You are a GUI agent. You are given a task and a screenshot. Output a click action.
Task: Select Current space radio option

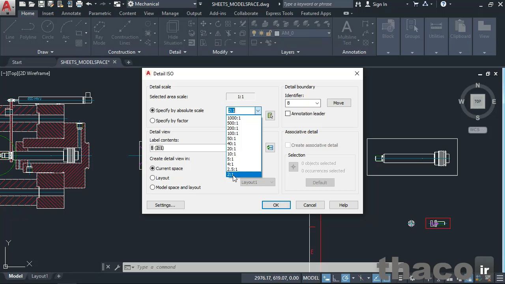[x=153, y=168]
